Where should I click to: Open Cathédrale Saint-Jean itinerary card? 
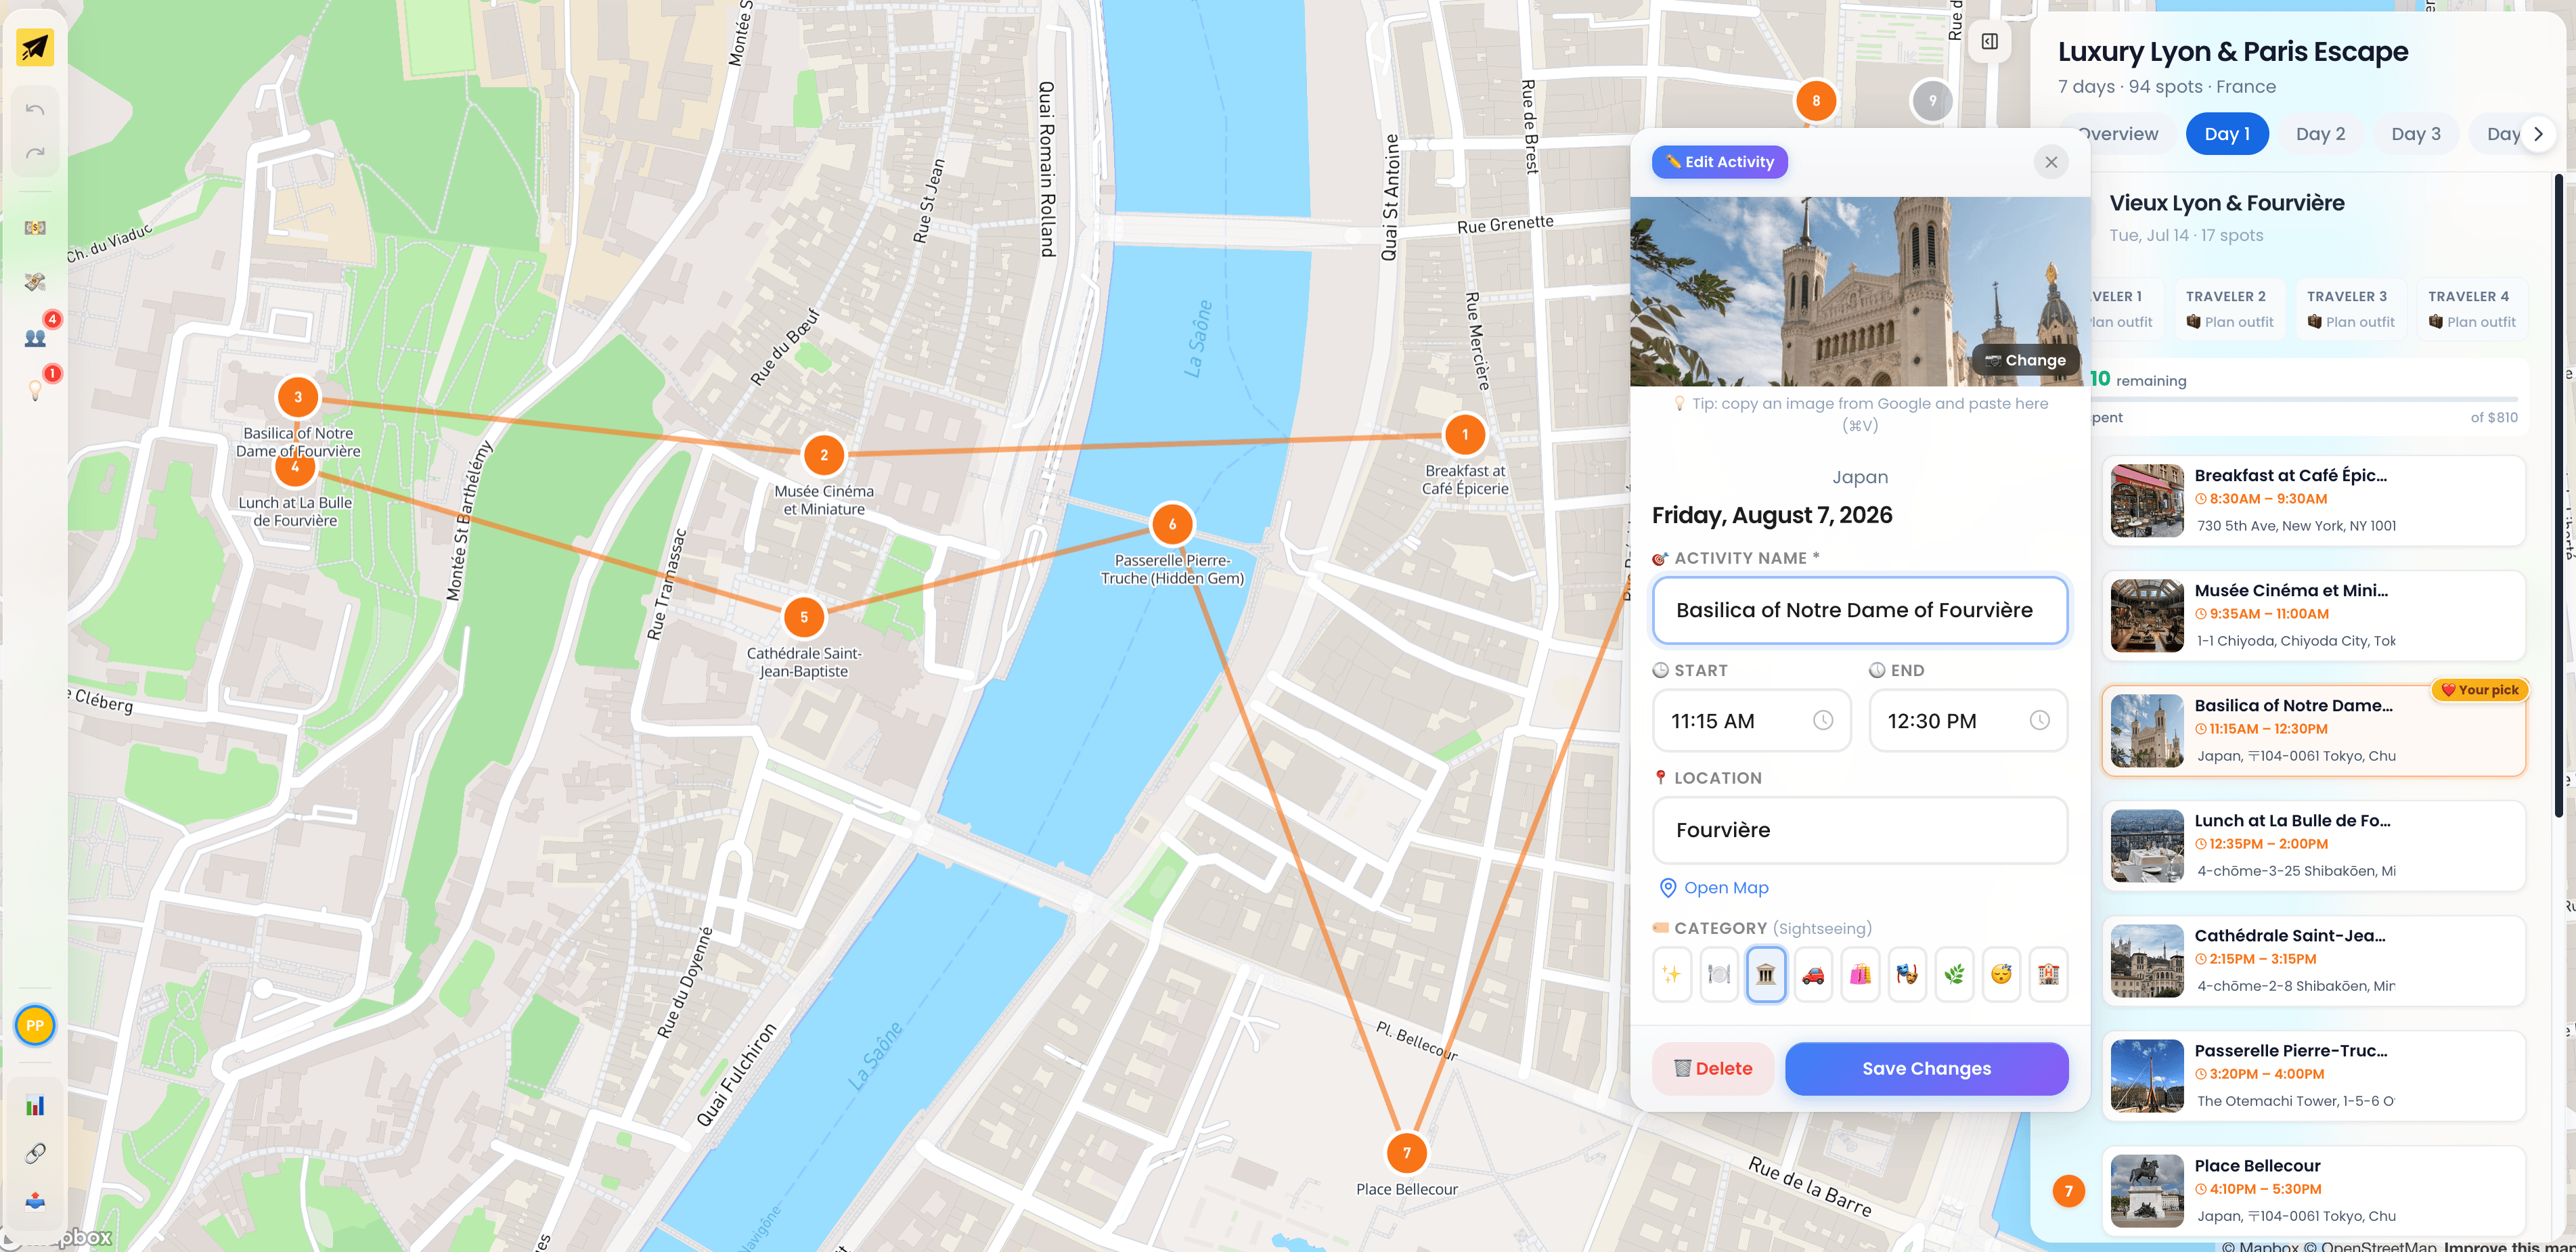pyautogui.click(x=2314, y=961)
